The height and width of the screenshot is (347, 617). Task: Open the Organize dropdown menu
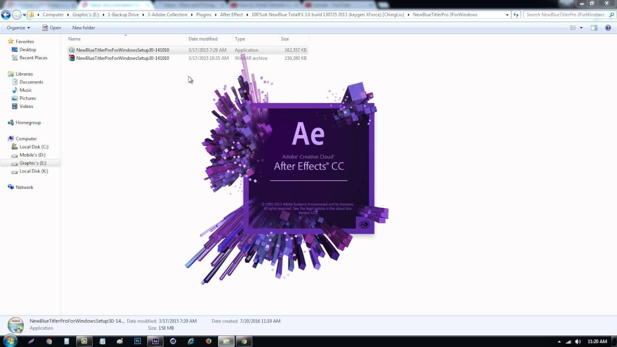(x=18, y=27)
